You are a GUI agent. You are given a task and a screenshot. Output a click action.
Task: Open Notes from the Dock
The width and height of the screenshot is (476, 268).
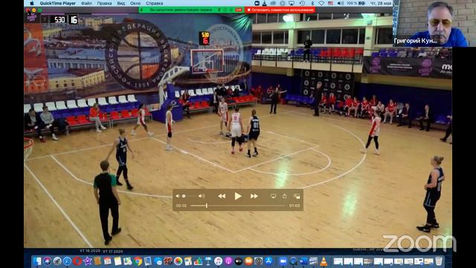[x=118, y=261]
